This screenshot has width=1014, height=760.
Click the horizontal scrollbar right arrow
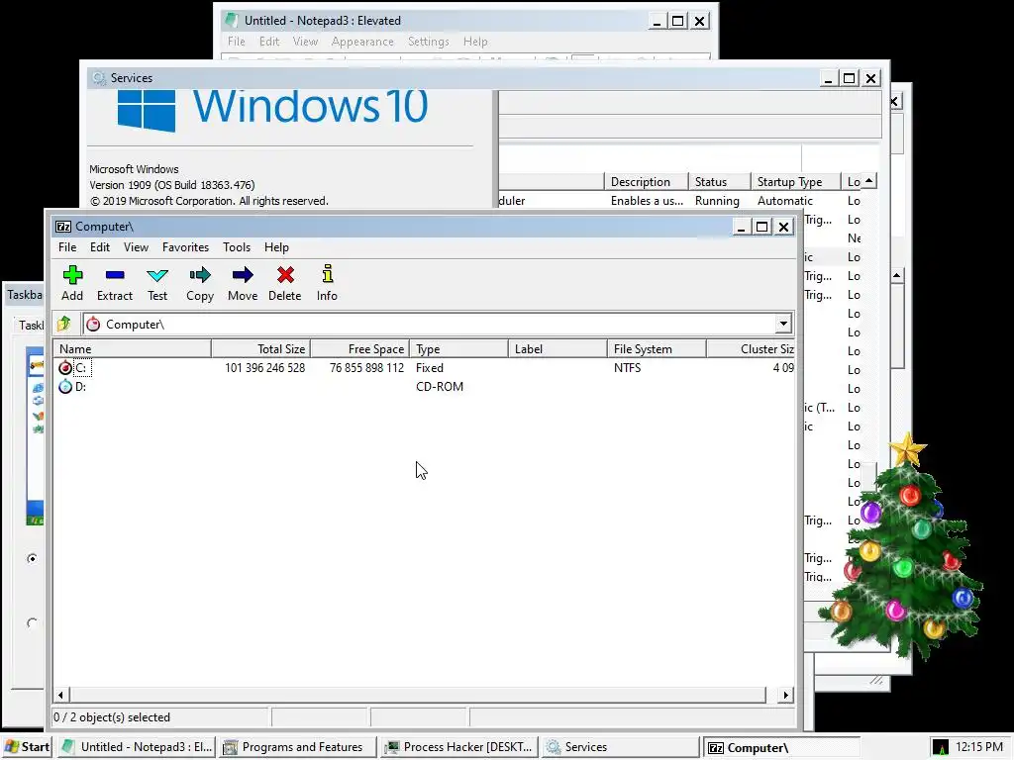785,696
